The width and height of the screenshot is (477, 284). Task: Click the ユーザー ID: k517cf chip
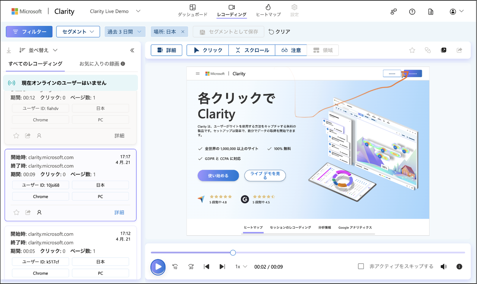point(41,261)
